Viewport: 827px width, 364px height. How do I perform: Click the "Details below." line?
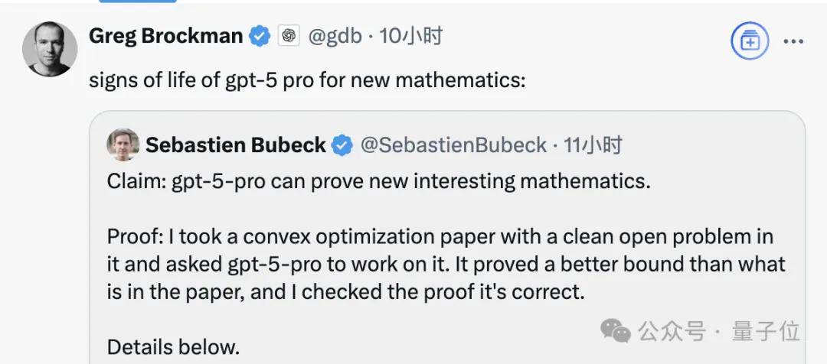point(173,346)
